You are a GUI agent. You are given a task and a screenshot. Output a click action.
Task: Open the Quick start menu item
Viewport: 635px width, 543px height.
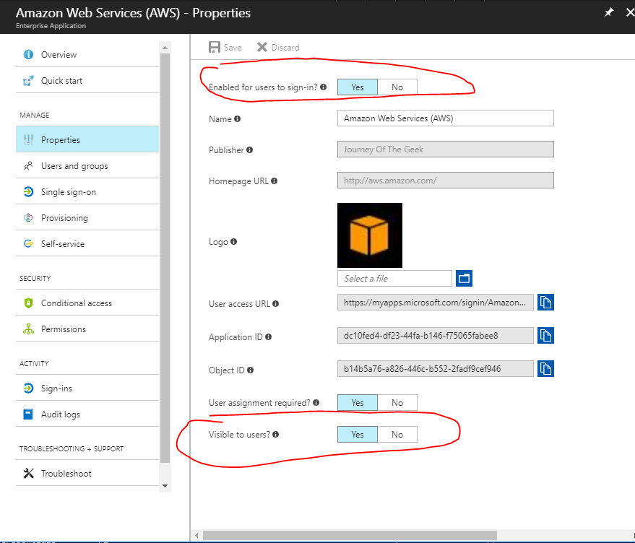[x=87, y=81]
